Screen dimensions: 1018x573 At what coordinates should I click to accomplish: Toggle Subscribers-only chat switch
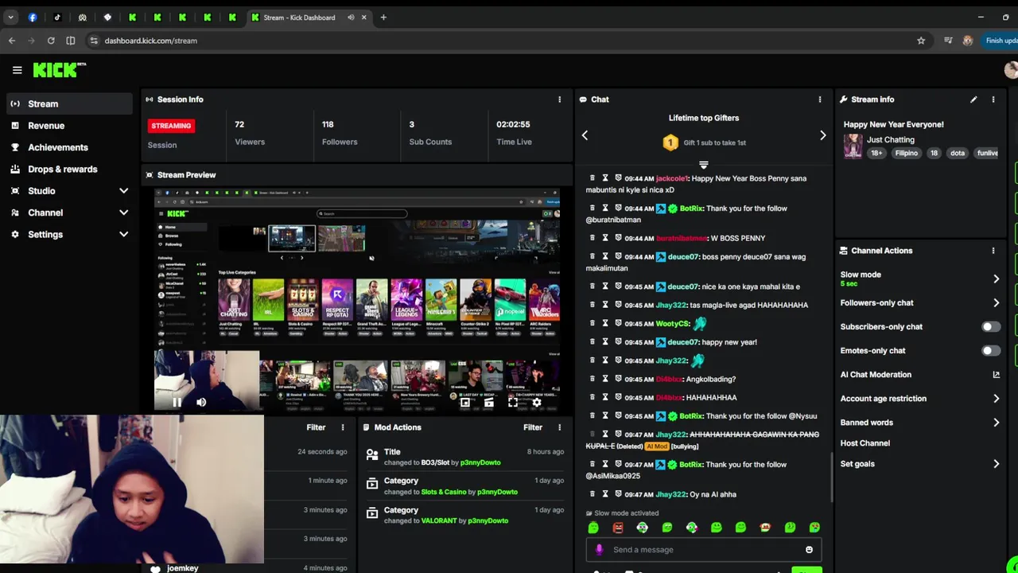pyautogui.click(x=990, y=327)
